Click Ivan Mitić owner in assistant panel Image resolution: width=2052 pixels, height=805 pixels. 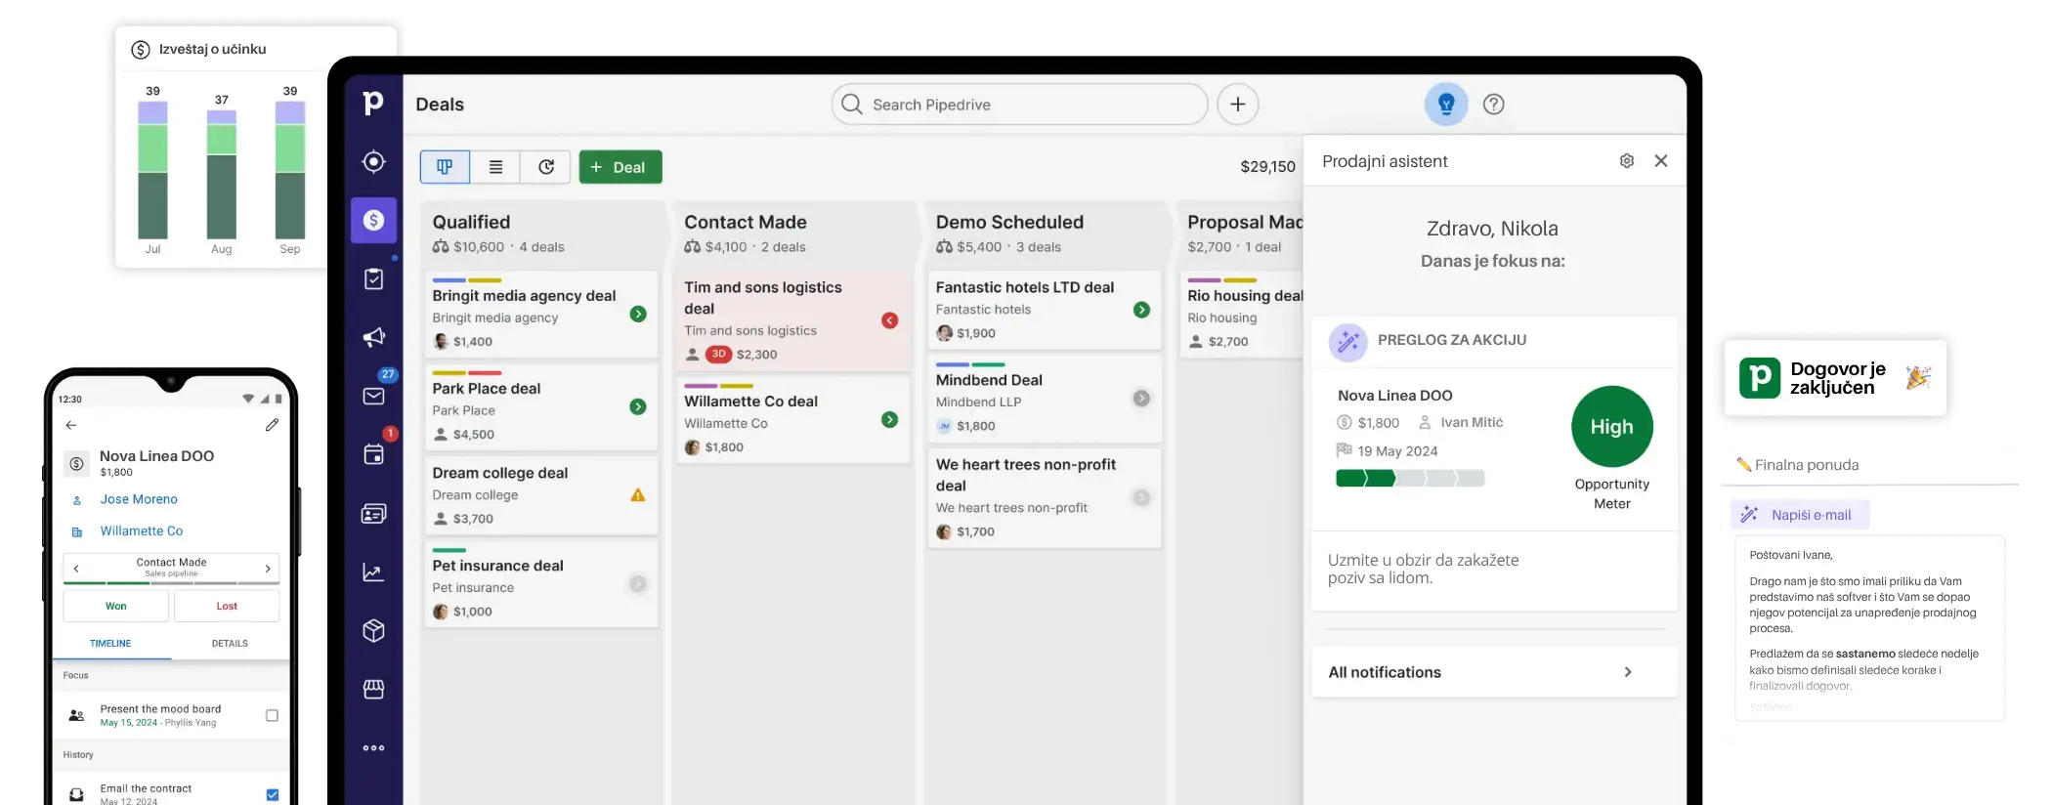pos(1461,423)
